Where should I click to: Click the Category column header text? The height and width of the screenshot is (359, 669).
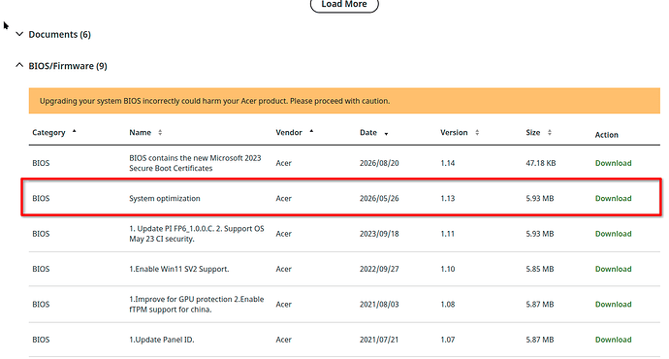coord(48,132)
